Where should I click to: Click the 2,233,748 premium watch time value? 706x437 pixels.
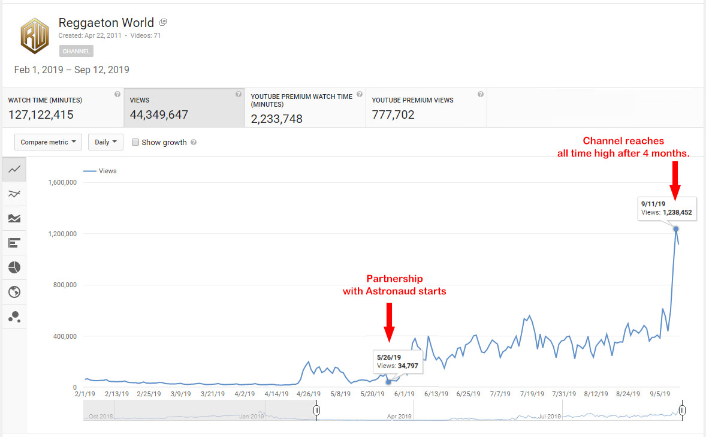click(276, 119)
